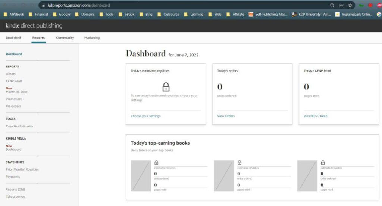Switch to the Bookshelf tab
The image size is (382, 206).
[x=13, y=38]
